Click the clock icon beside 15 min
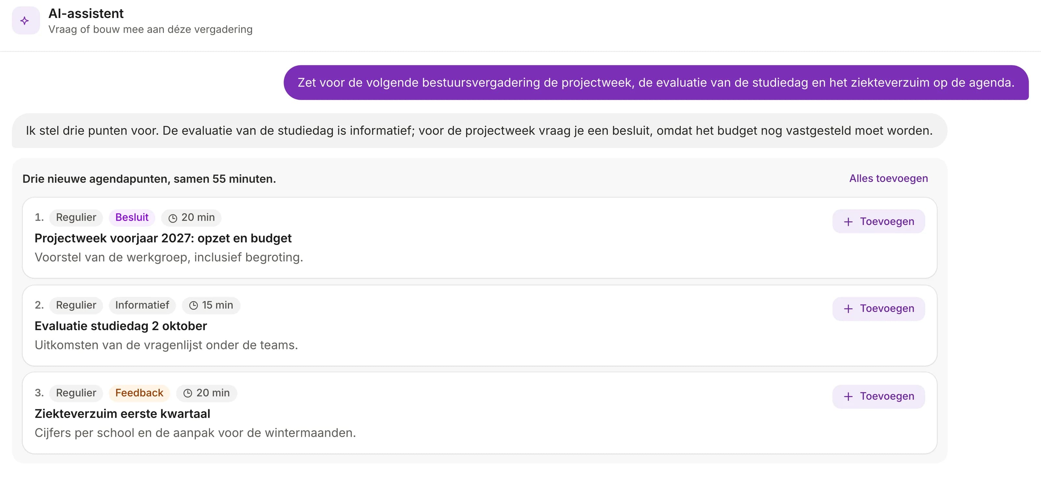Image resolution: width=1041 pixels, height=480 pixels. coord(194,305)
